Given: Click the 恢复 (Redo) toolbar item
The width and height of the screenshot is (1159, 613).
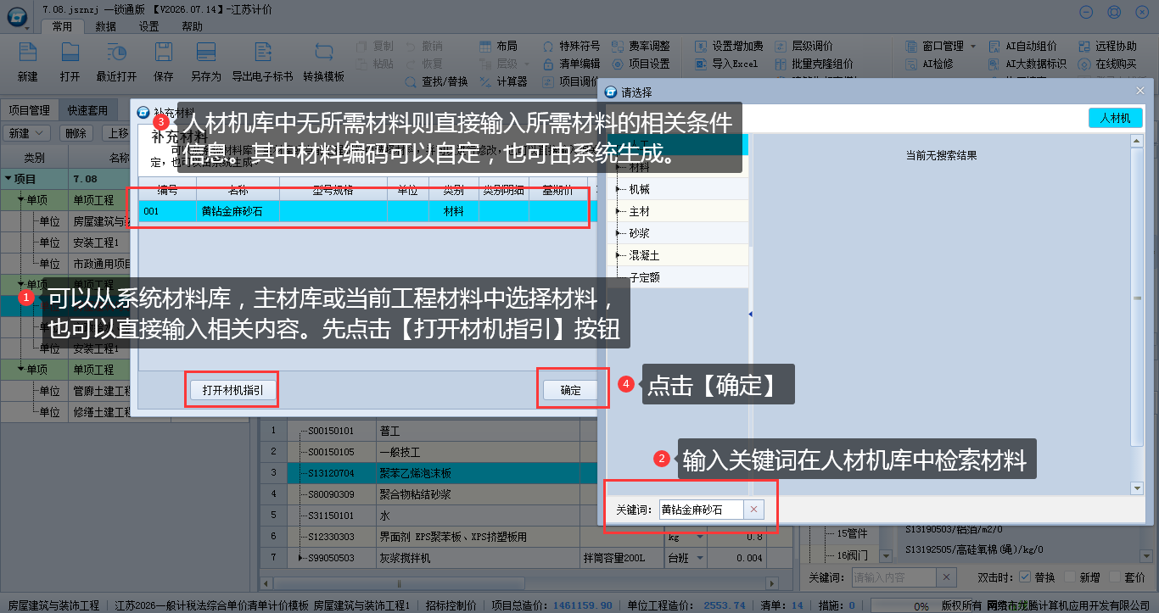Looking at the screenshot, I should coord(423,64).
